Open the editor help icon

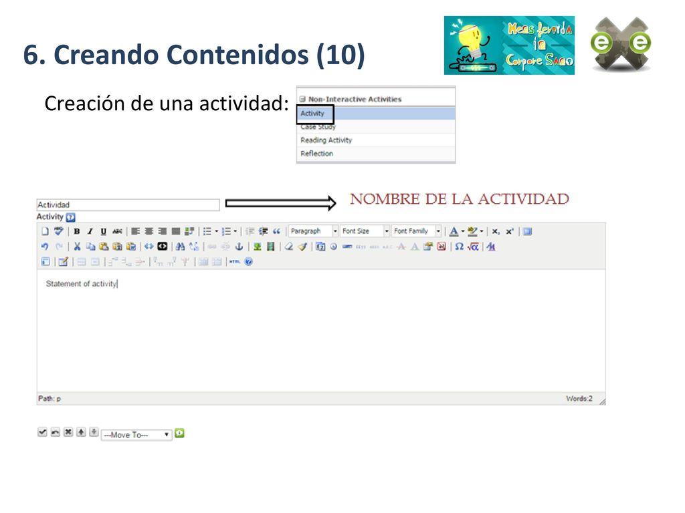[x=249, y=262]
